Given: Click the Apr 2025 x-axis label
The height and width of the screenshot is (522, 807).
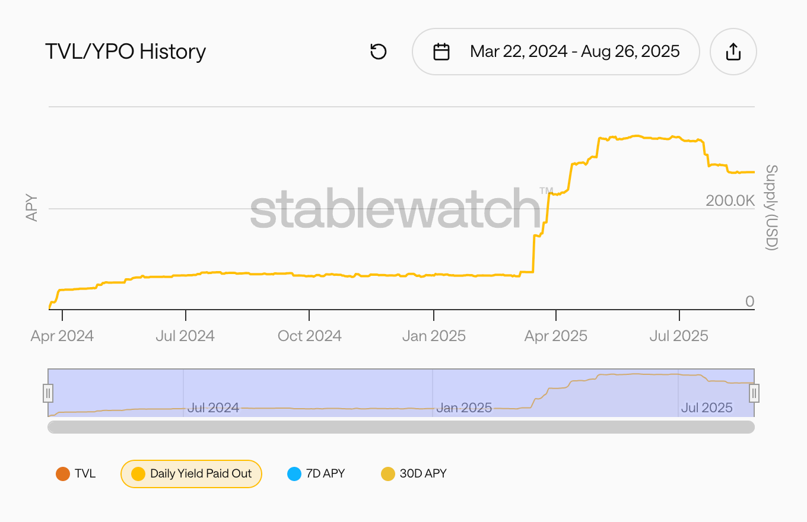Looking at the screenshot, I should tap(555, 336).
